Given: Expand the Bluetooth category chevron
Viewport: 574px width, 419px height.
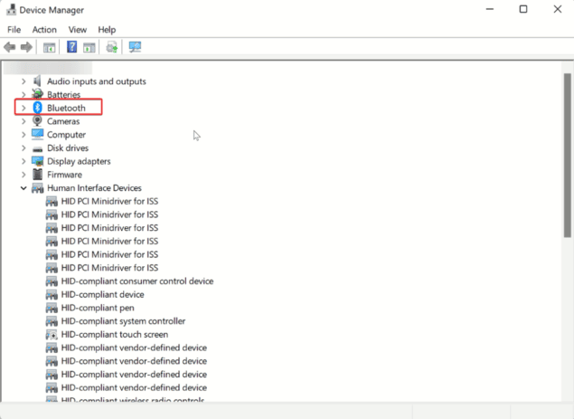Looking at the screenshot, I should click(24, 108).
